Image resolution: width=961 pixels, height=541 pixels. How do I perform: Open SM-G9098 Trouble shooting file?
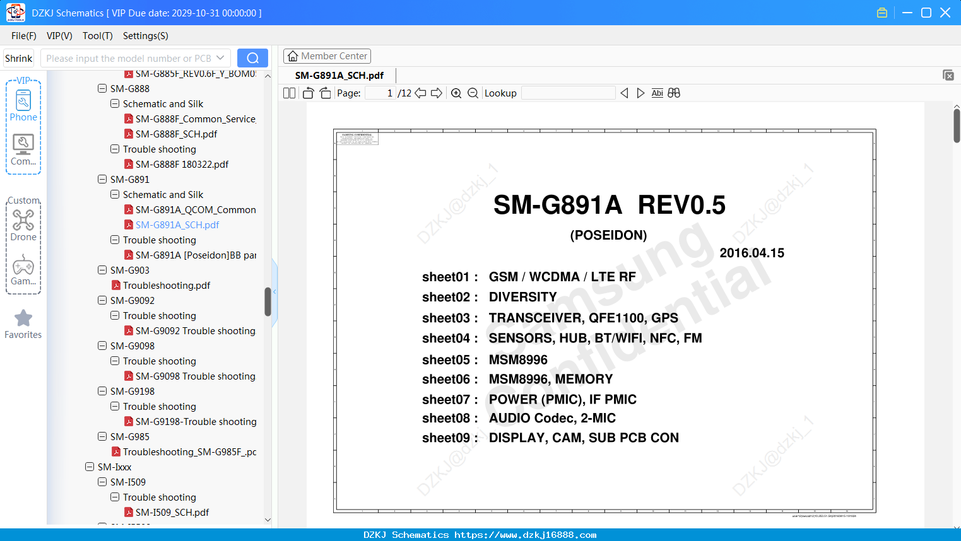pyautogui.click(x=189, y=376)
